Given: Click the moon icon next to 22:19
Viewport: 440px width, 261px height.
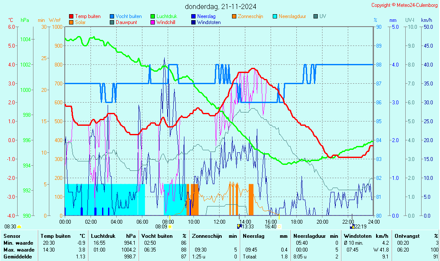Looking at the screenshot, I should pos(352,226).
